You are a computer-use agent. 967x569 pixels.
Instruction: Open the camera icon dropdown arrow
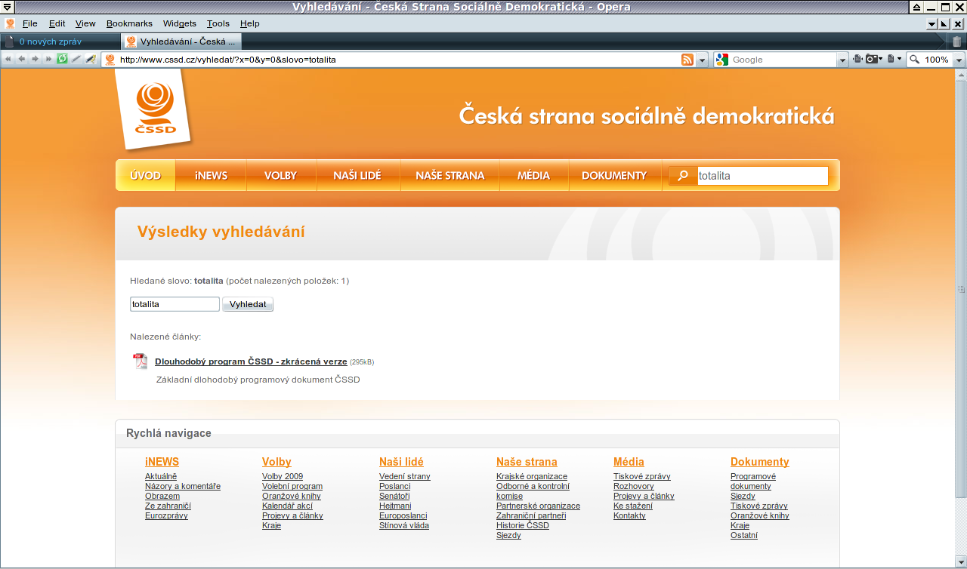tap(881, 59)
